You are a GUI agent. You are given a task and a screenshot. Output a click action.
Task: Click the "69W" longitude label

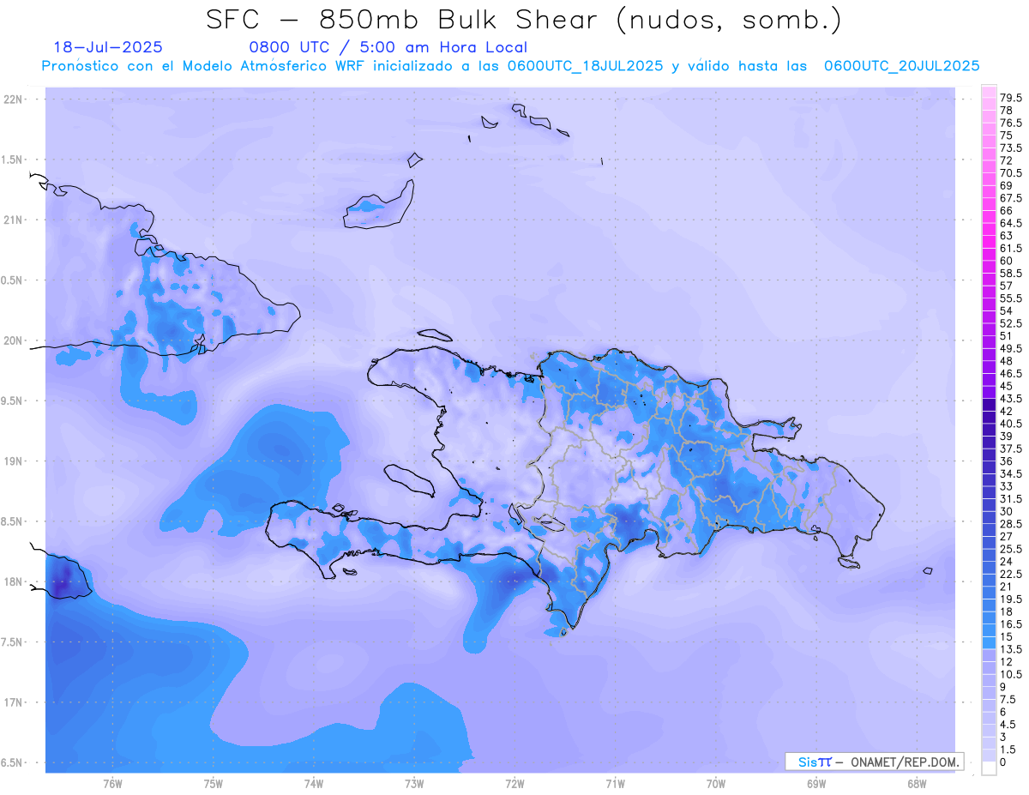[x=816, y=784]
